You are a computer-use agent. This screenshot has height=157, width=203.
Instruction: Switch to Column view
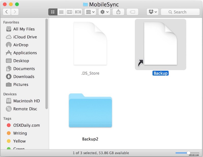(x=69, y=12)
